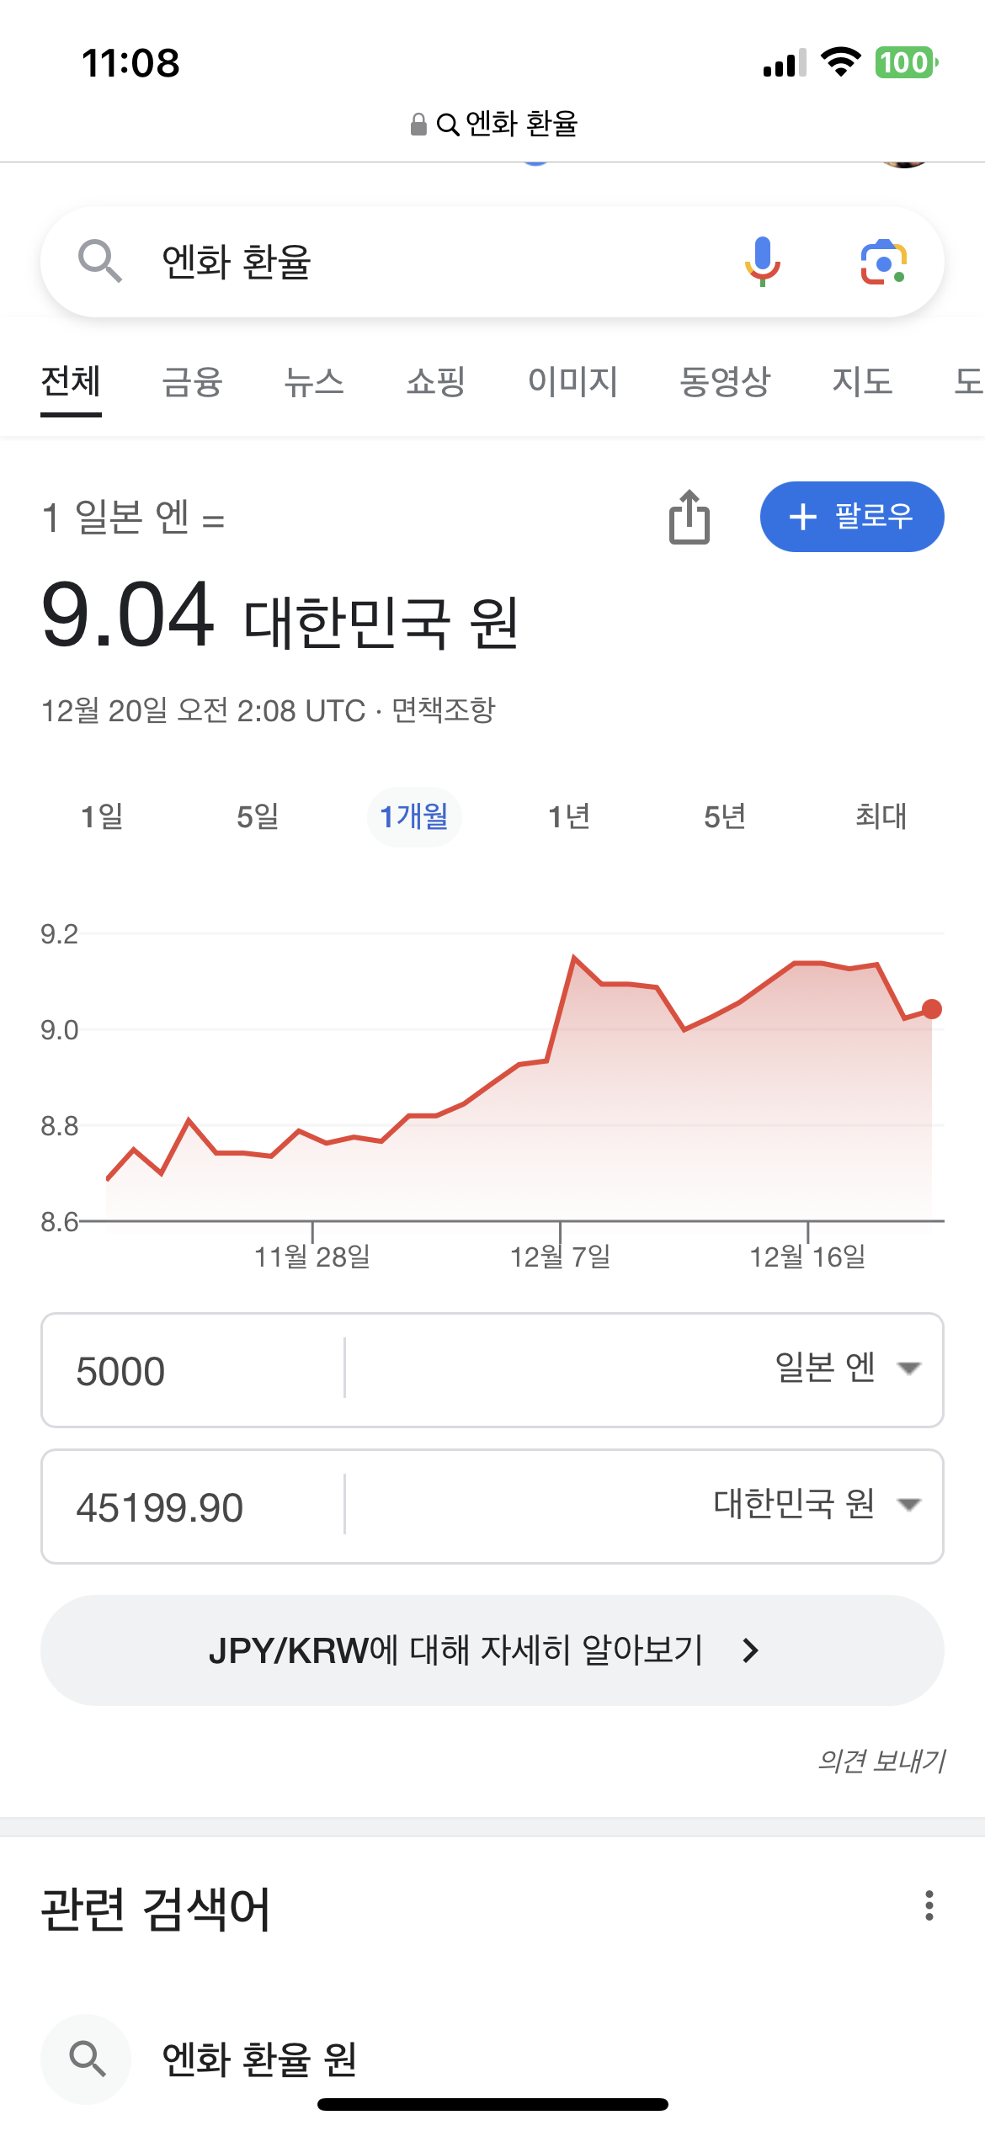This screenshot has height=2131, width=985.
Task: Tap the 의견 보내기 feedback link
Action: (x=881, y=1760)
